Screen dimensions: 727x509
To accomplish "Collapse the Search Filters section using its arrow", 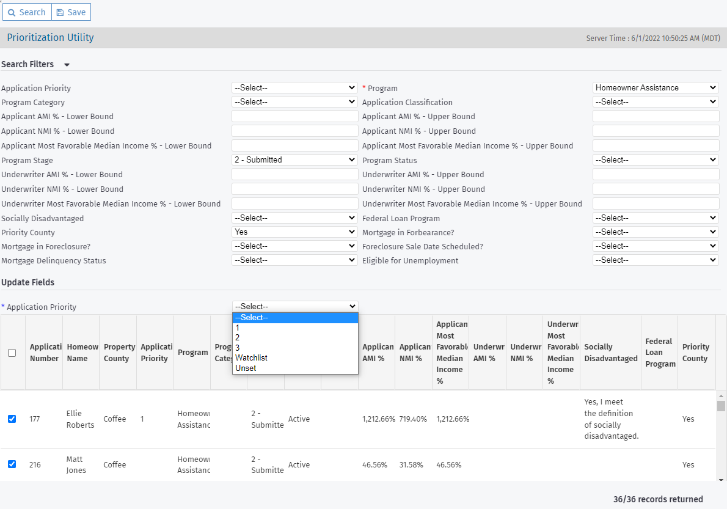I will click(x=66, y=64).
